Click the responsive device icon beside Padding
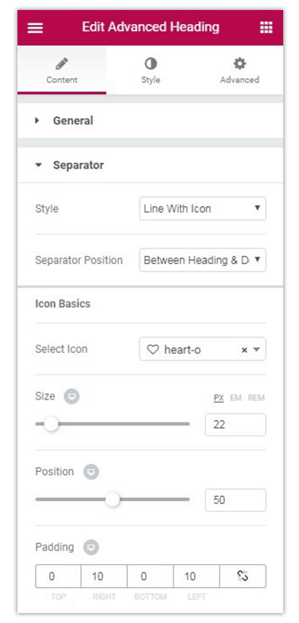This screenshot has width=299, height=623. (x=91, y=547)
